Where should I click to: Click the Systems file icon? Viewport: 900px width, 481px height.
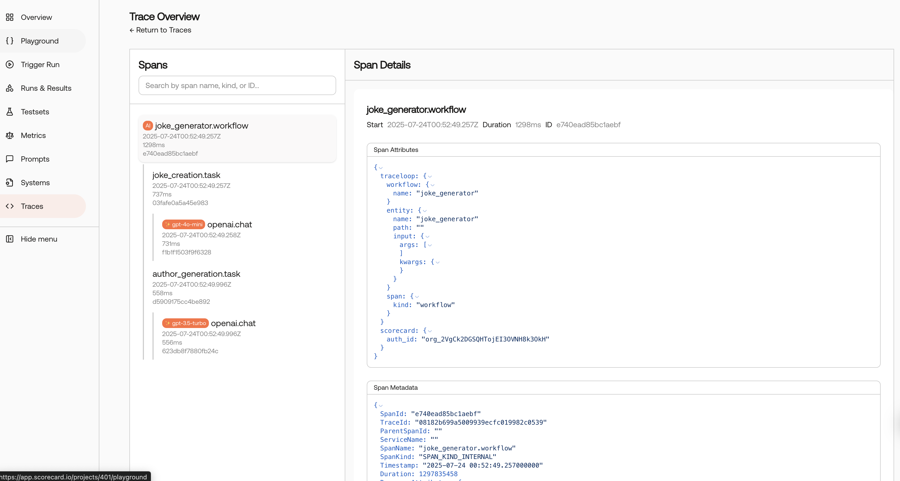(10, 183)
